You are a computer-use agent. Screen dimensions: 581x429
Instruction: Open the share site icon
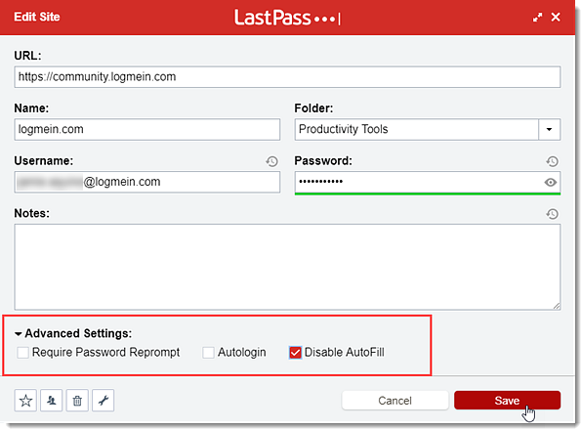[52, 400]
